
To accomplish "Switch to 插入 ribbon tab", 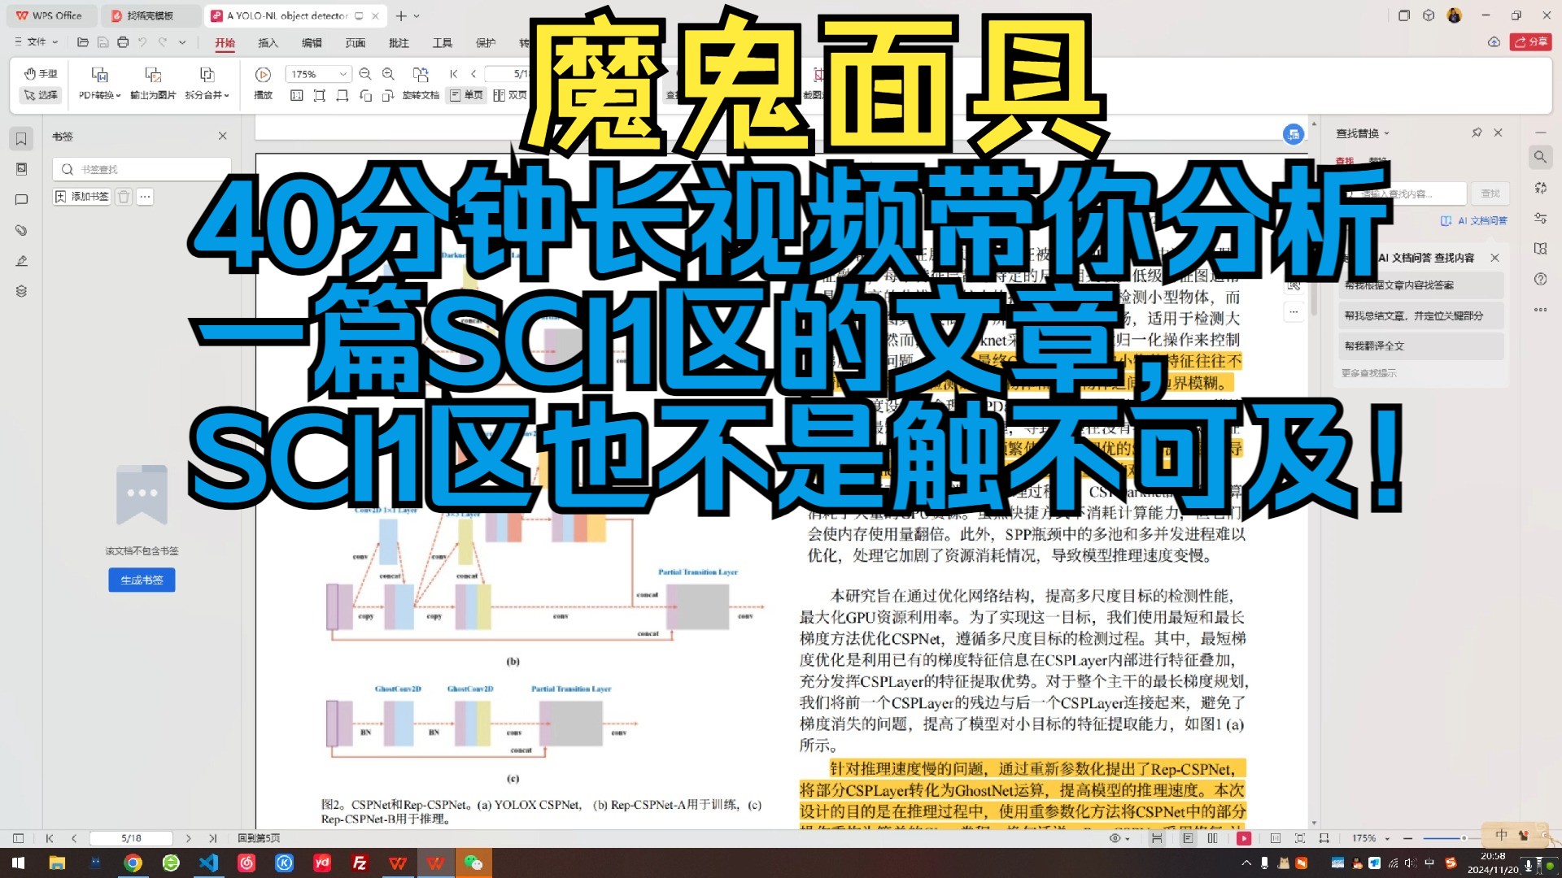I will point(268,42).
